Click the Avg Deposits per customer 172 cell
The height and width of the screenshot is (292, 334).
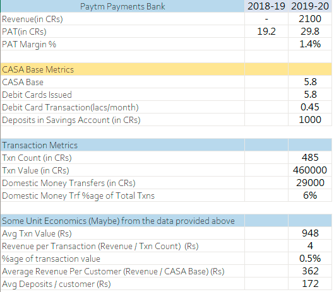point(310,284)
